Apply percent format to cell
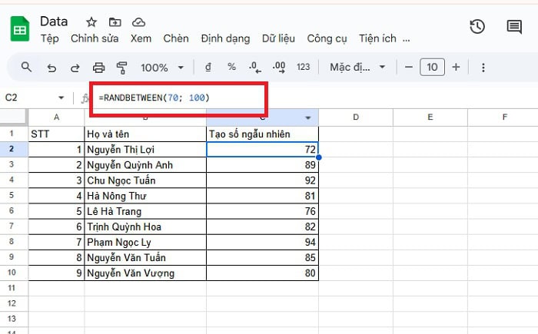The image size is (538, 334). (231, 68)
